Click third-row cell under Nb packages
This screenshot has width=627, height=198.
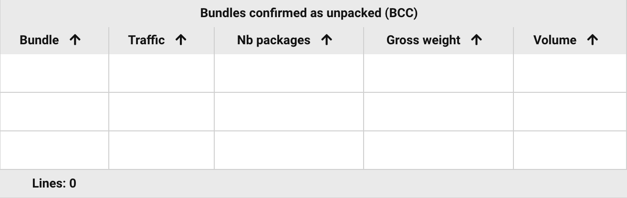pos(289,150)
